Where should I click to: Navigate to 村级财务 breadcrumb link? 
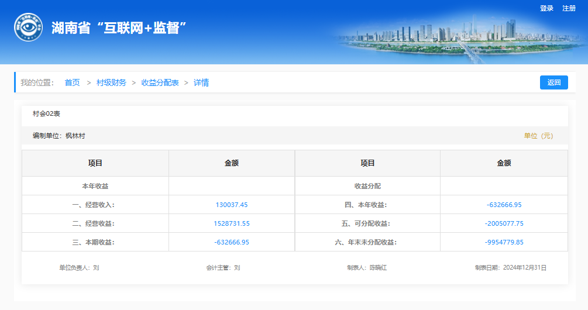point(111,82)
